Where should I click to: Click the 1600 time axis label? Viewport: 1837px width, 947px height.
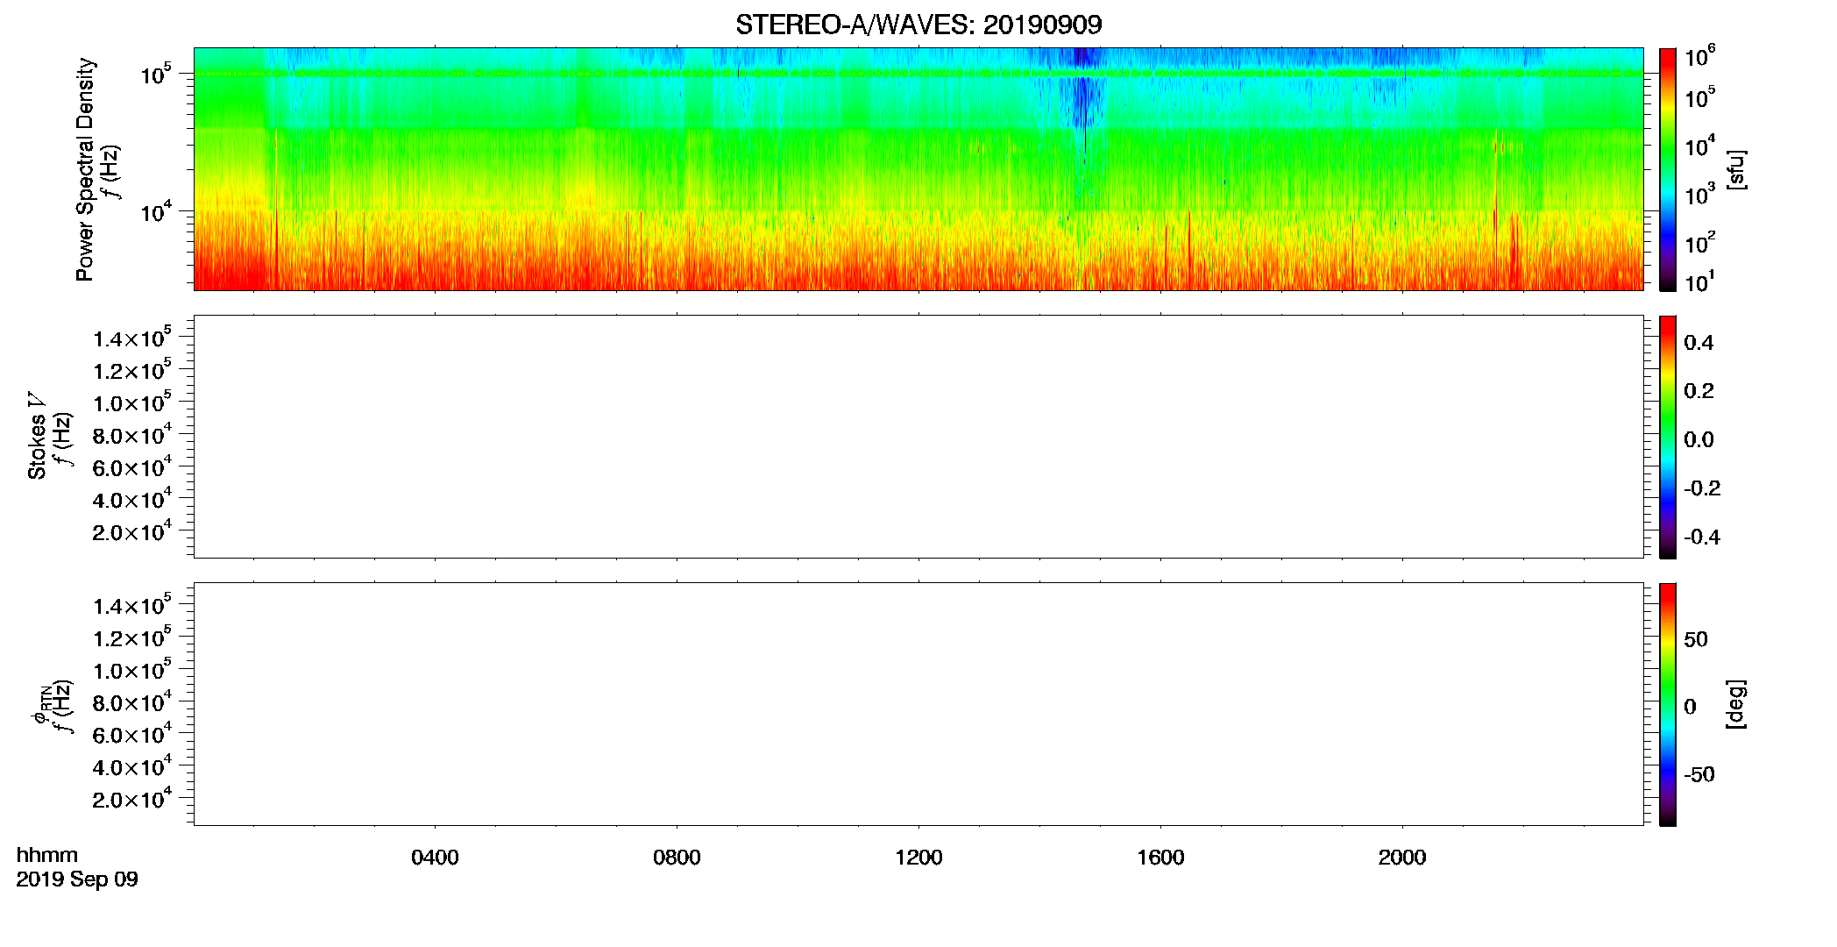coord(1160,858)
